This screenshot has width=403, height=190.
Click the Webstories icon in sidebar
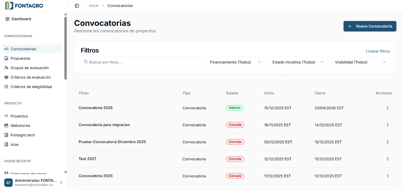6,125
